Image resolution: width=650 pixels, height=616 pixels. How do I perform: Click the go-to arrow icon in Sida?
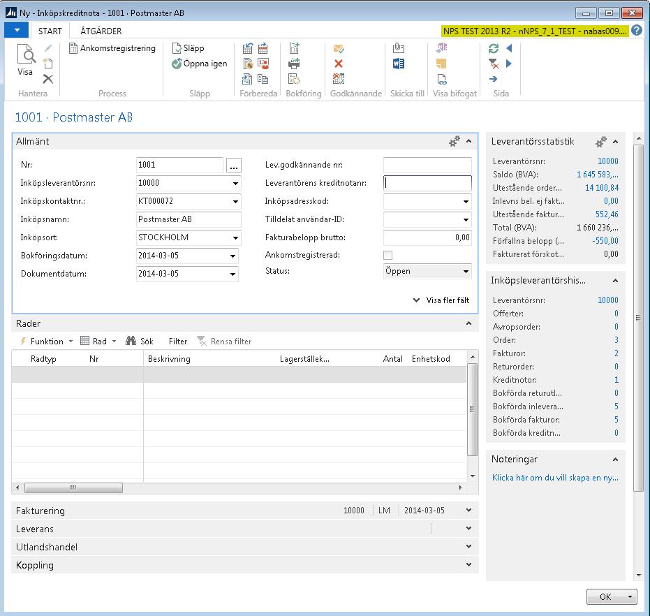coord(494,79)
